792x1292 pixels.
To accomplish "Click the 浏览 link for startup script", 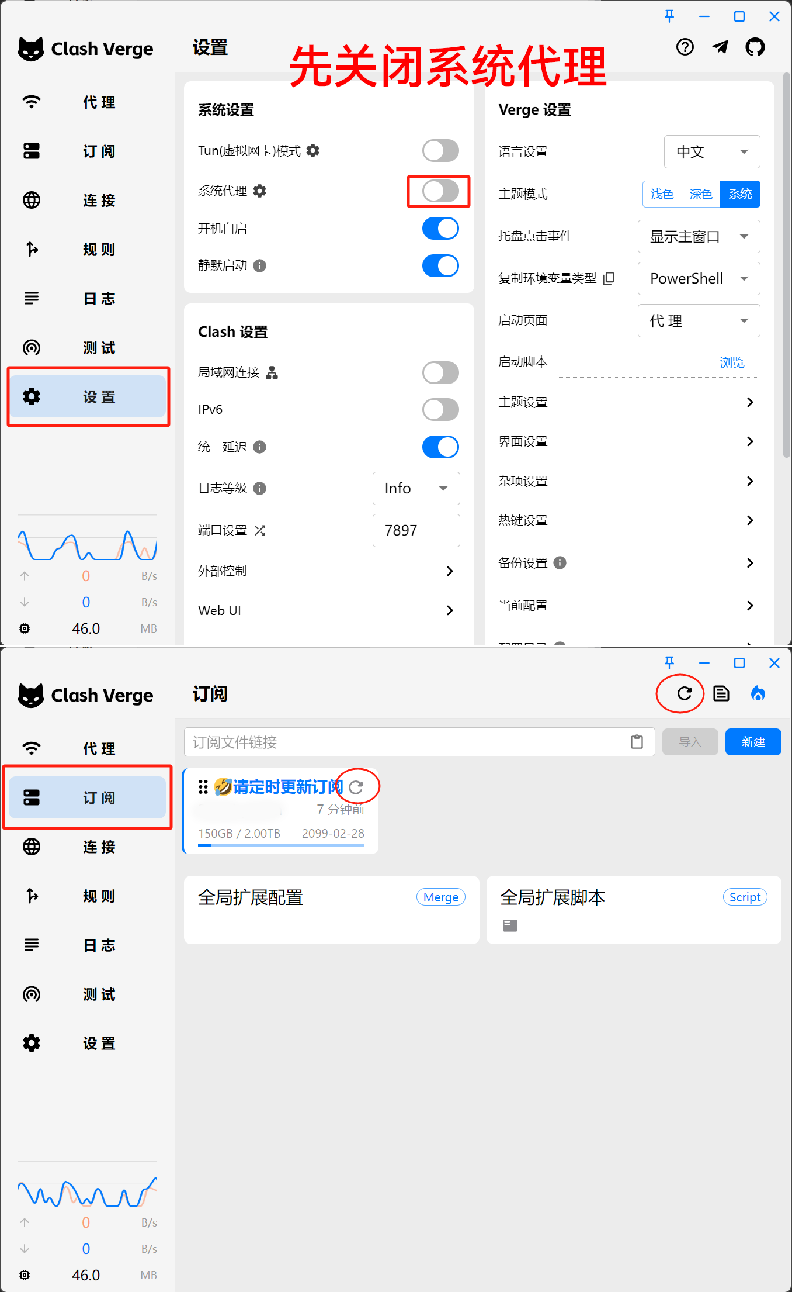I will [732, 362].
